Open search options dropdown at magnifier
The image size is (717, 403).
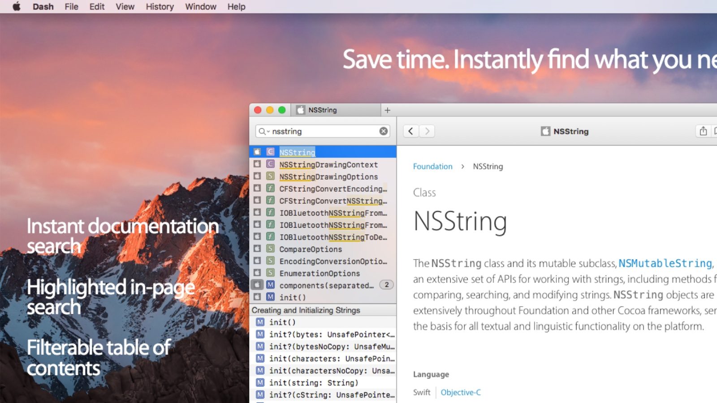(263, 131)
